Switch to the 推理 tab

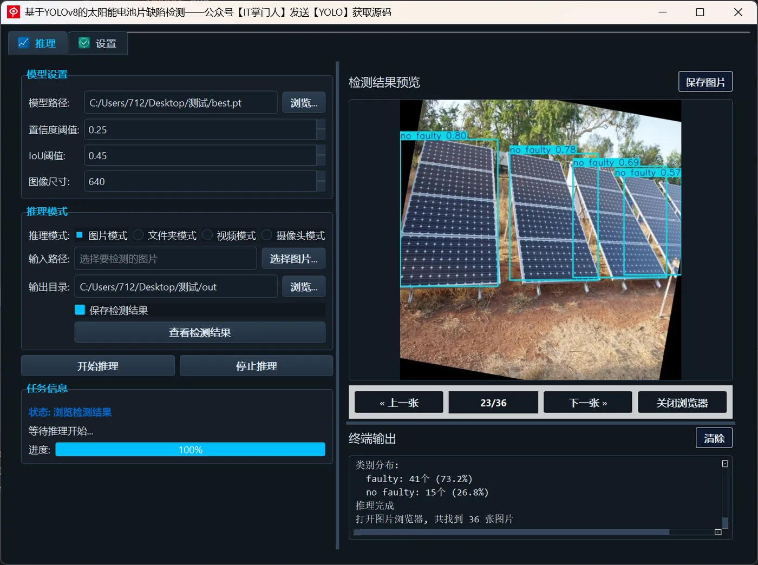37,43
